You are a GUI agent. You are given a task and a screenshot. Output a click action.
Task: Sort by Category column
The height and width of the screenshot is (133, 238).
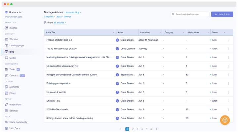[183, 32]
